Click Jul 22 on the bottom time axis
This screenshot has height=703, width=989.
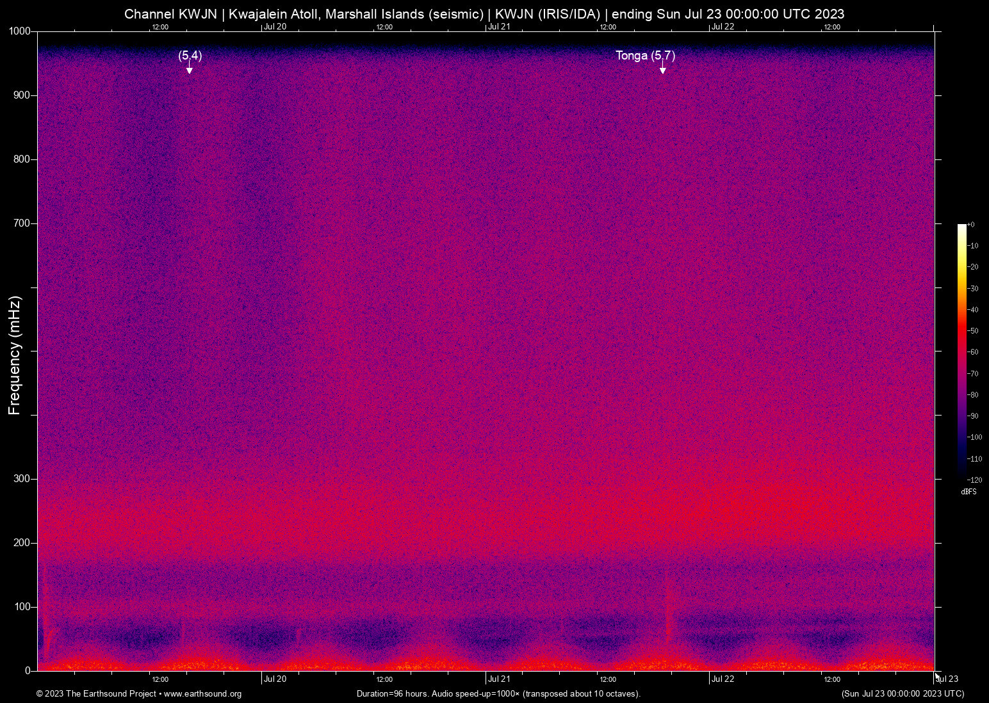(x=723, y=679)
